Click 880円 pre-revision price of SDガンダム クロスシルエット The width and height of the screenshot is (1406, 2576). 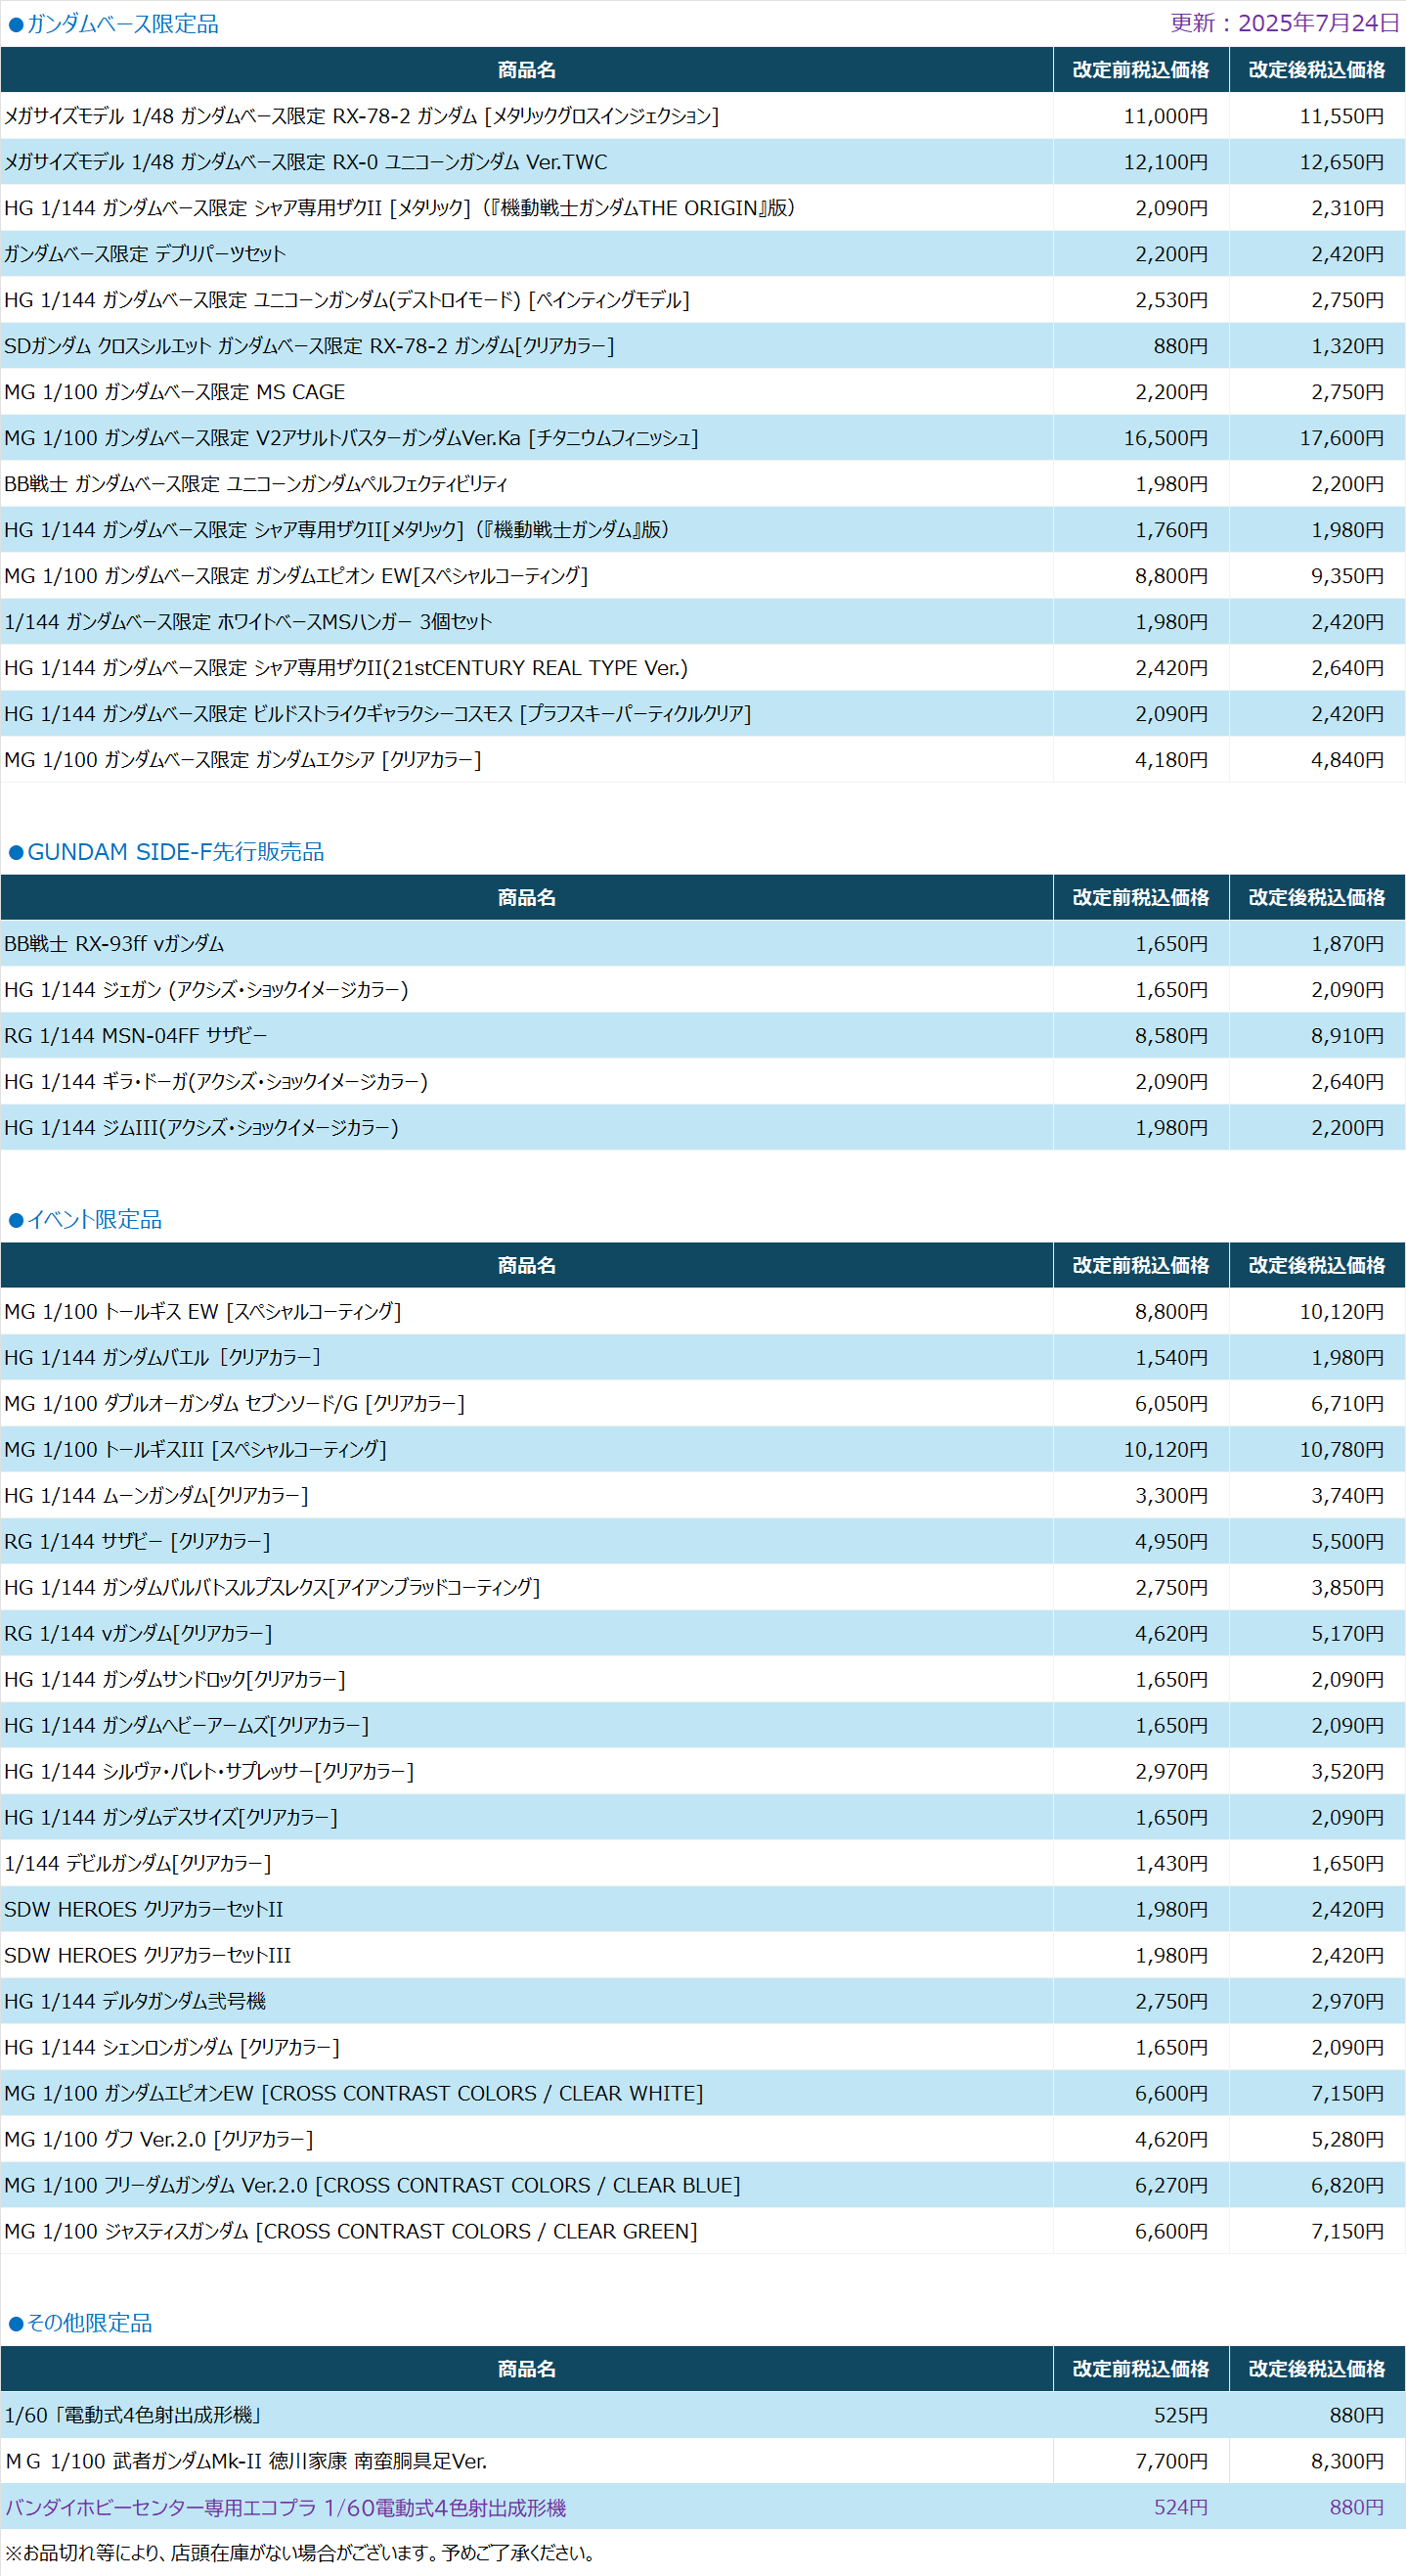click(x=1180, y=346)
